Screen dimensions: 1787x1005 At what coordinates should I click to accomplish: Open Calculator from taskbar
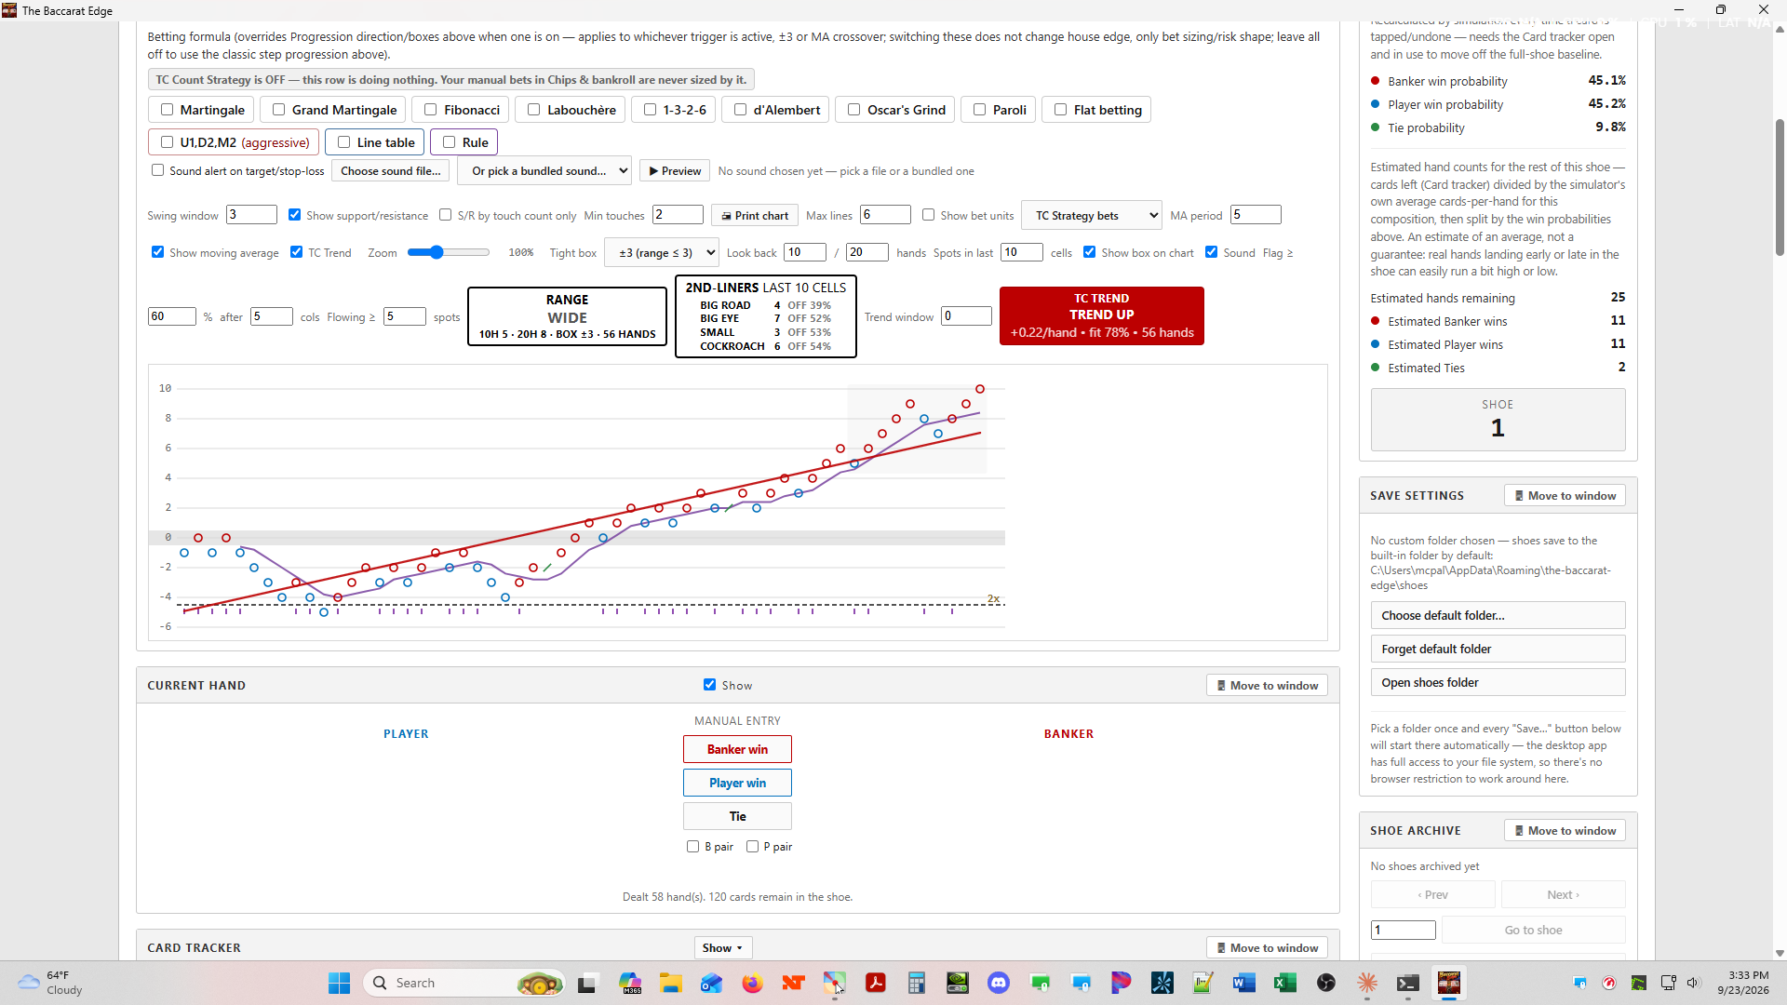click(917, 983)
